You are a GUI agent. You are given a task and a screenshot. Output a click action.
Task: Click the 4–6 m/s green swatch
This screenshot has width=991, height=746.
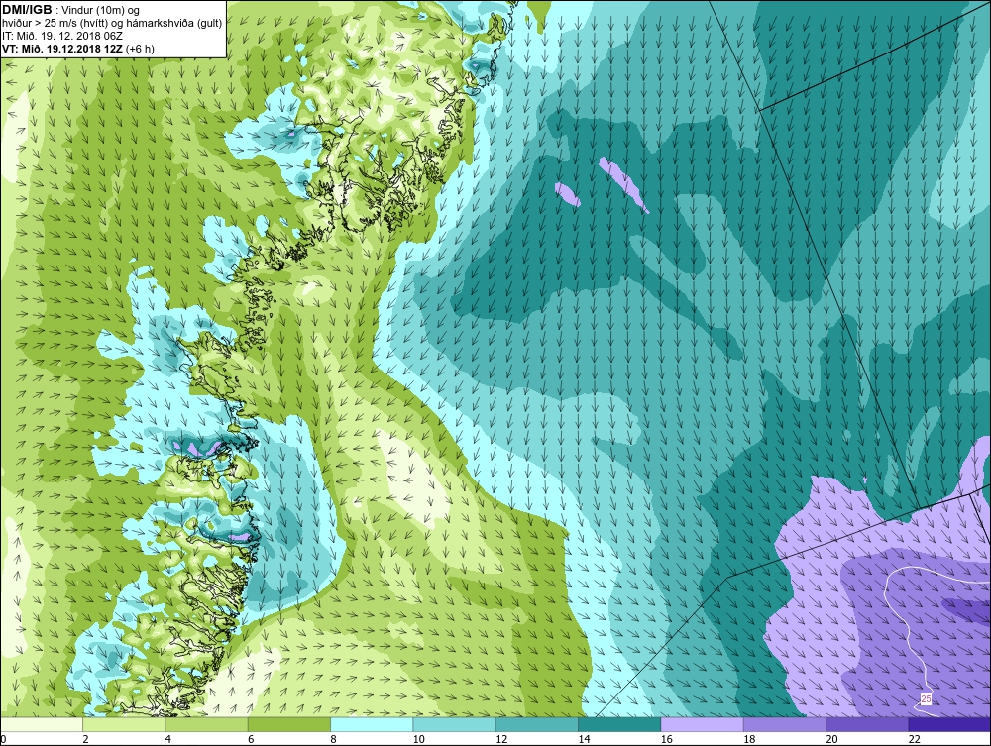pos(207,724)
